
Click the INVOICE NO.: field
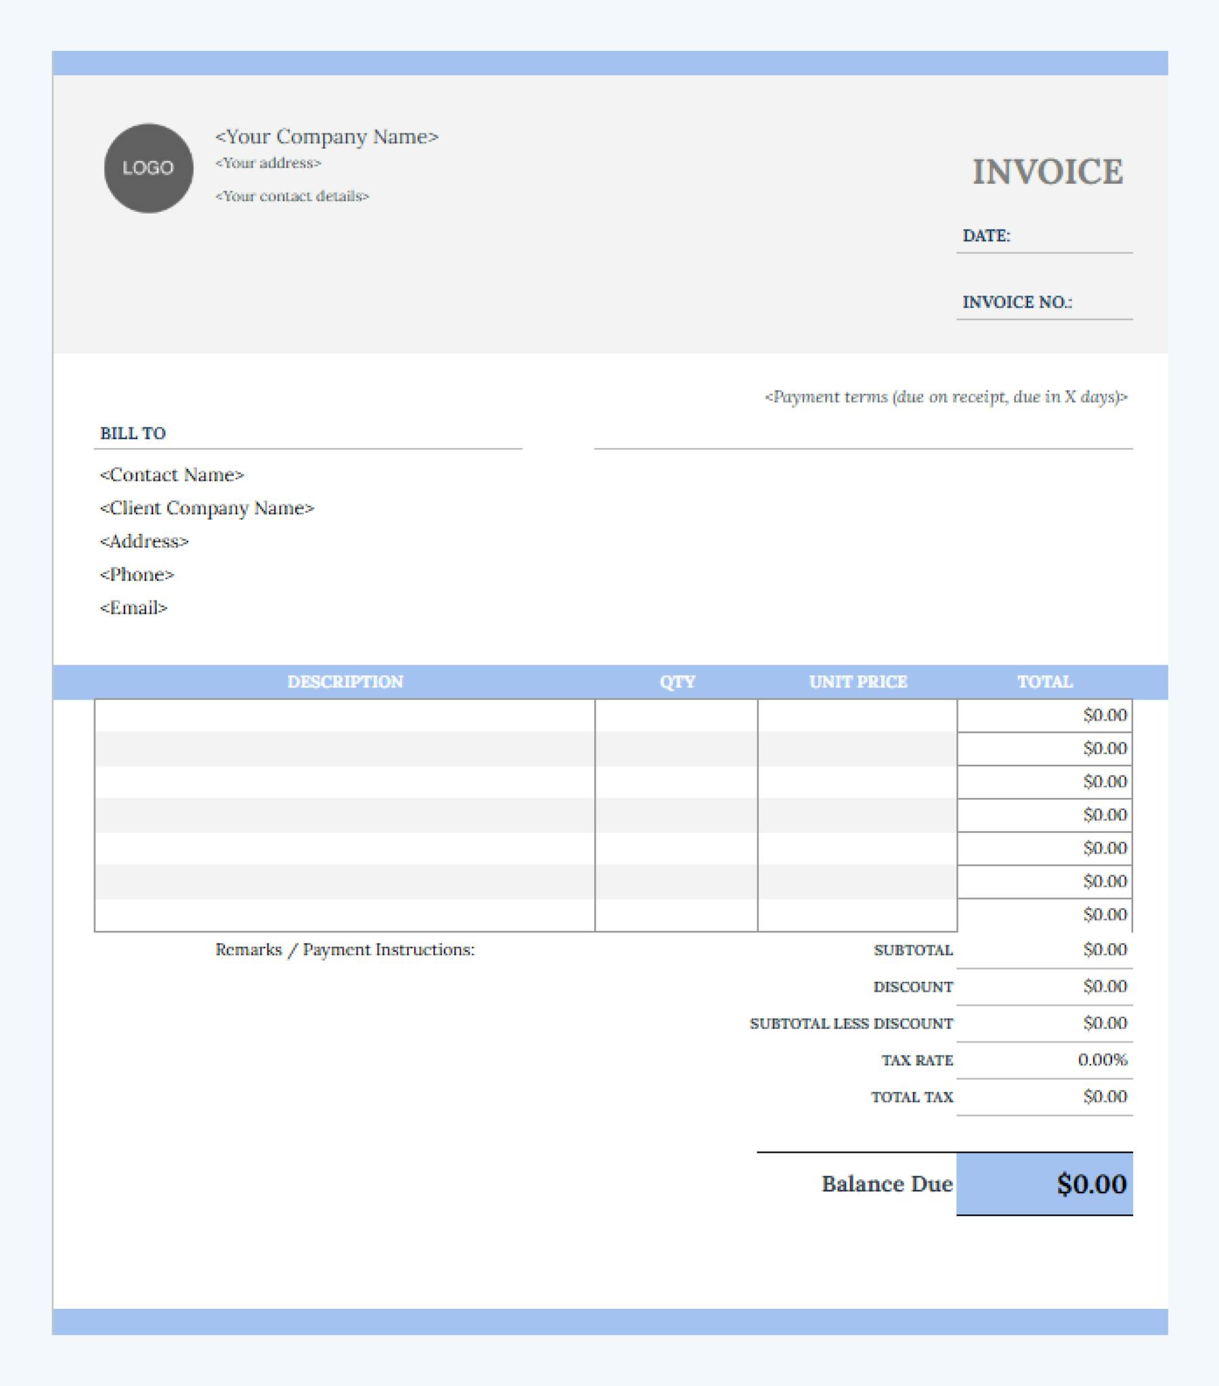tap(1044, 303)
